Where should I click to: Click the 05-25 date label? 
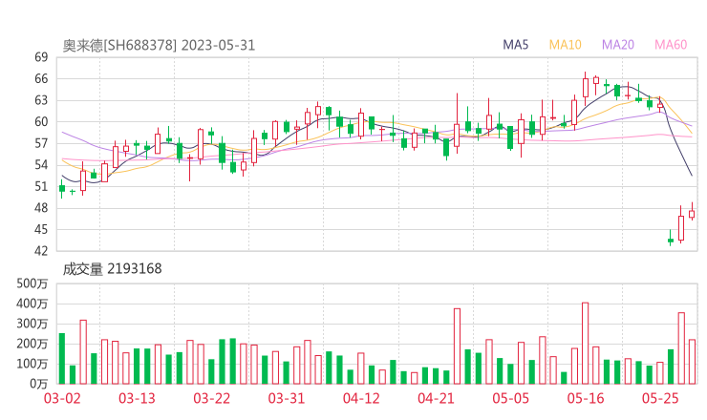tap(660, 399)
